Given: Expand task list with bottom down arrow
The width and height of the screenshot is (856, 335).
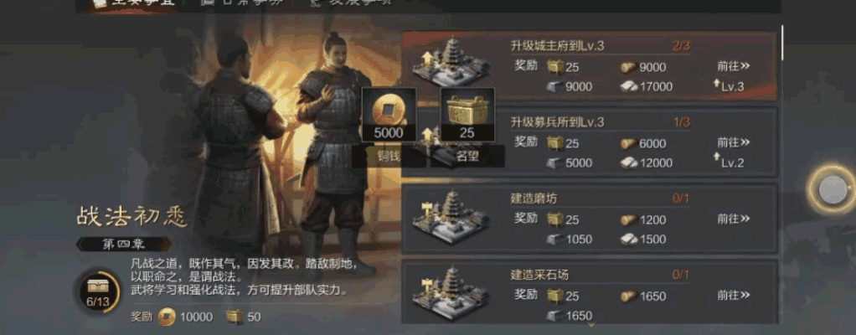Looking at the screenshot, I should click(x=590, y=325).
